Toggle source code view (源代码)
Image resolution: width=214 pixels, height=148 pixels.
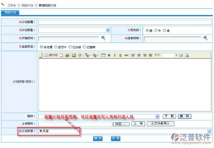(51, 55)
